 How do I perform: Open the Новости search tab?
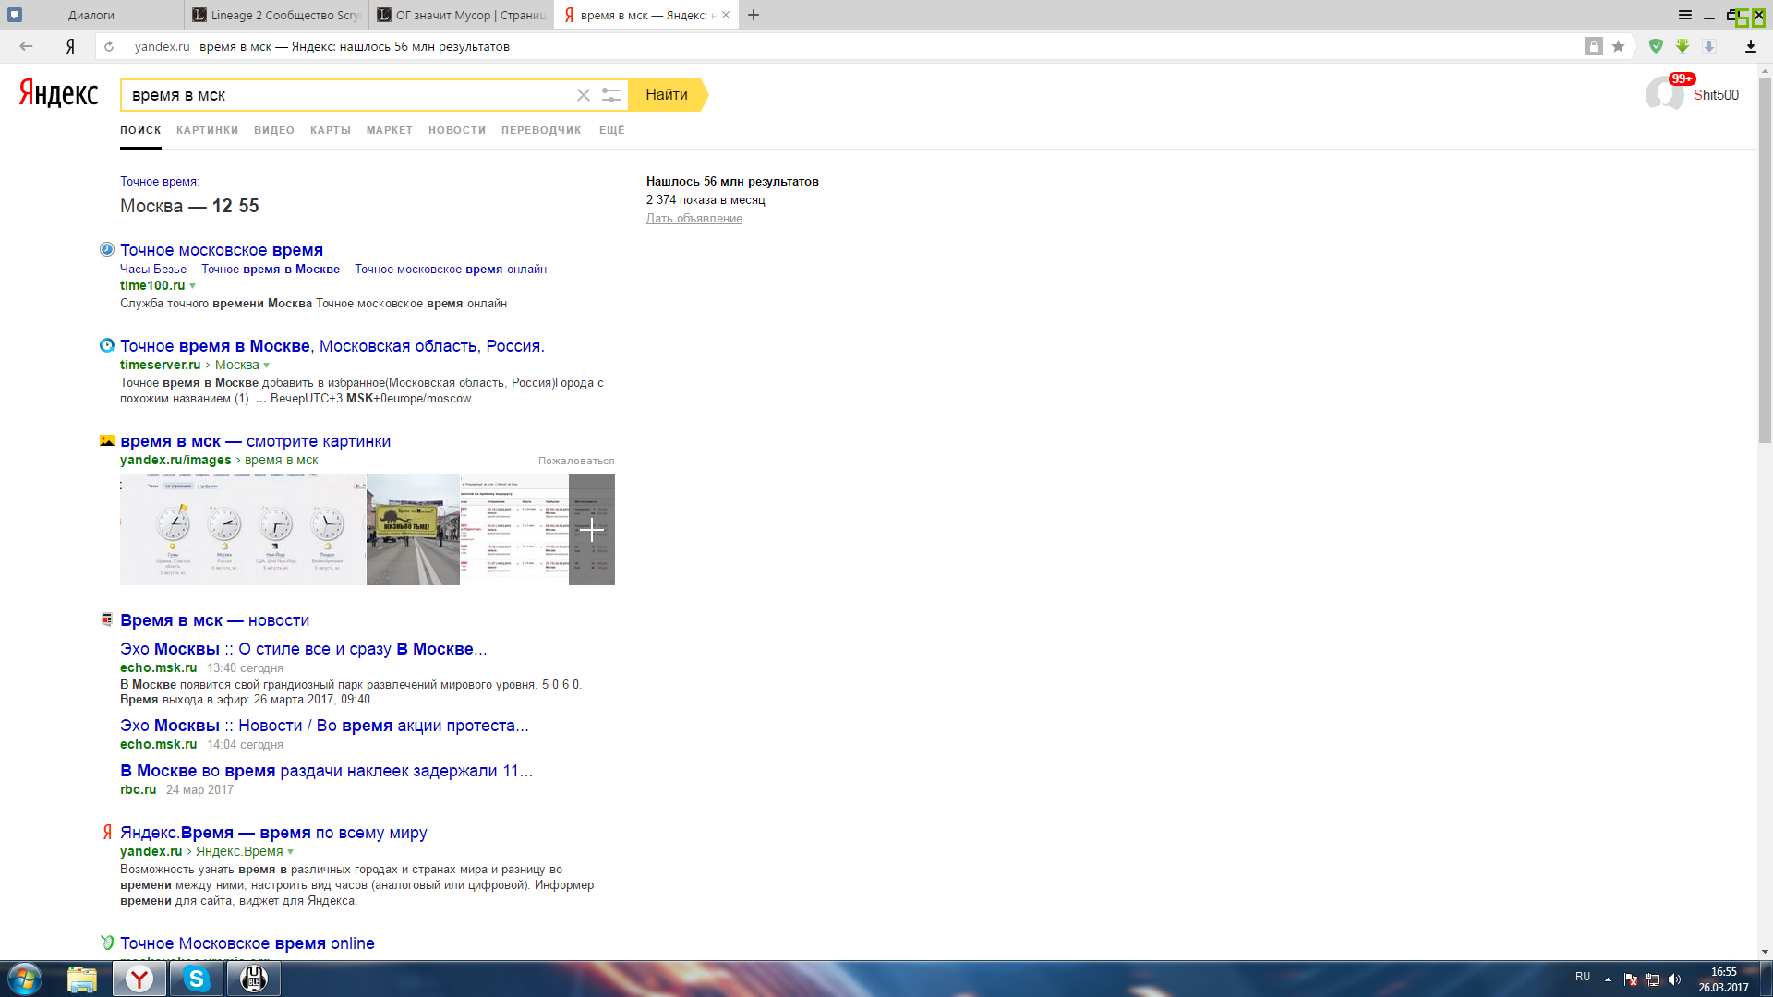coord(456,130)
